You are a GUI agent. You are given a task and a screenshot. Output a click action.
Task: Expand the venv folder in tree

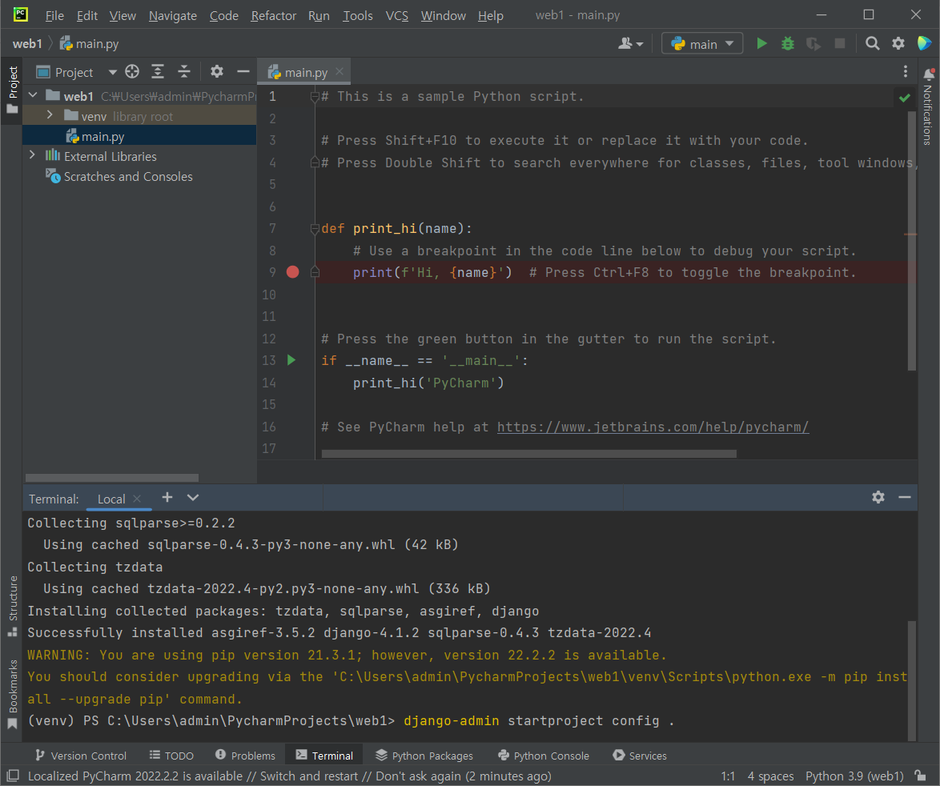point(50,116)
